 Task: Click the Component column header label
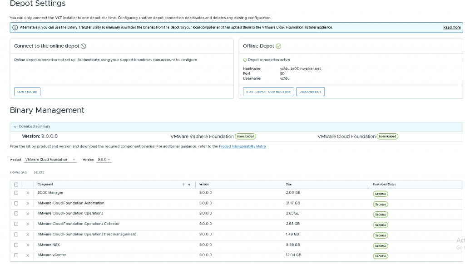(45, 184)
